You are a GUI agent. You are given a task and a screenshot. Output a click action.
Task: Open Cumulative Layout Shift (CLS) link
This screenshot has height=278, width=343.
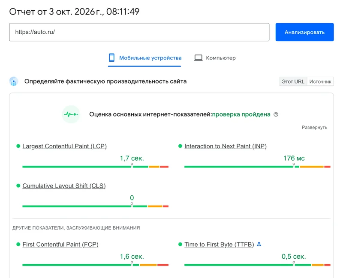point(64,186)
